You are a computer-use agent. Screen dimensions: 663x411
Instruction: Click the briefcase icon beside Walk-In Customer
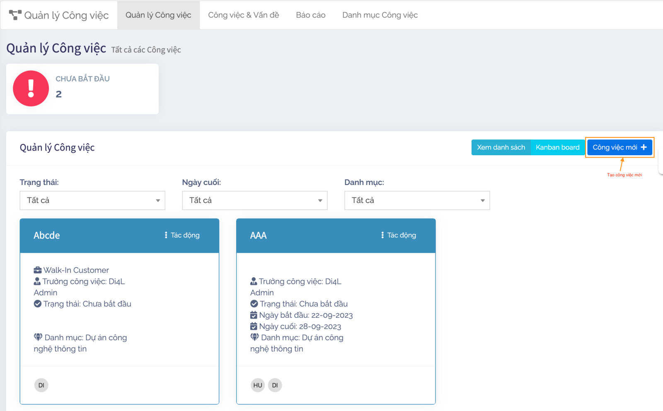pyautogui.click(x=38, y=270)
